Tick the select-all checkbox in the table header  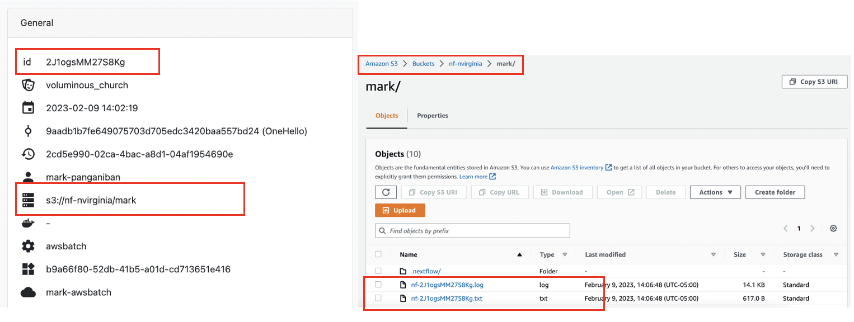tap(378, 254)
